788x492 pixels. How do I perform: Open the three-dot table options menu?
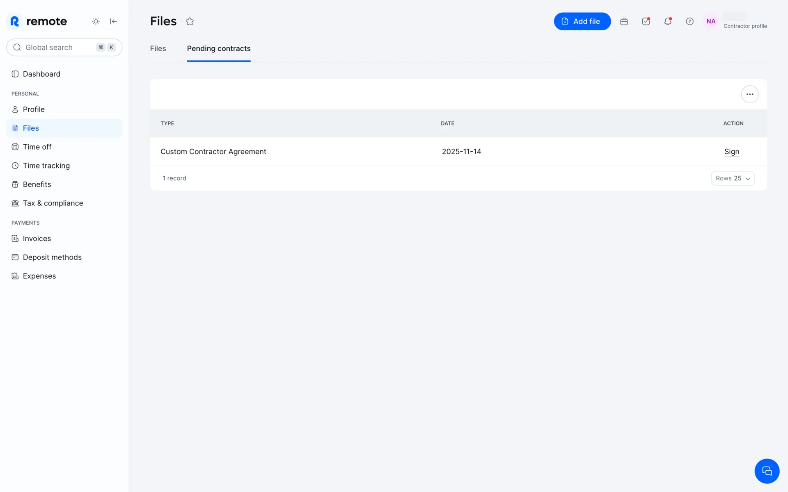tap(749, 94)
